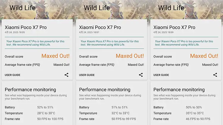Screen dimensions: 223x125
Task: Click the Wild Life banner above the 18:09 result
Action: tap(171, 8)
